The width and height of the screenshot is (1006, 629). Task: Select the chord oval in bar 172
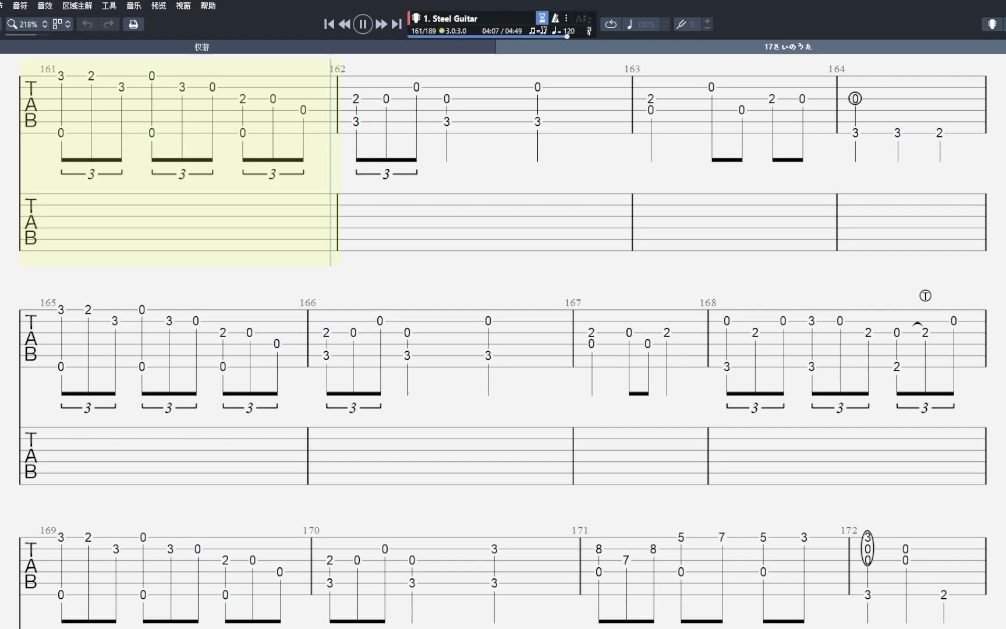click(867, 548)
